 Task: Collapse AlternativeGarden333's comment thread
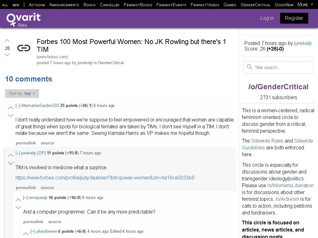coord(18,105)
